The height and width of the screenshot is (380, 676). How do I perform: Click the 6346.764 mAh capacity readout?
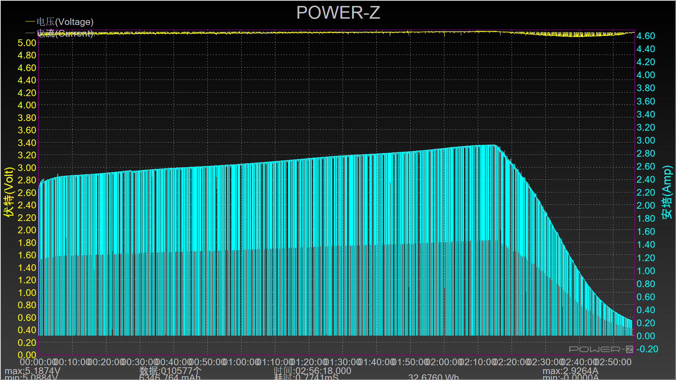170,377
